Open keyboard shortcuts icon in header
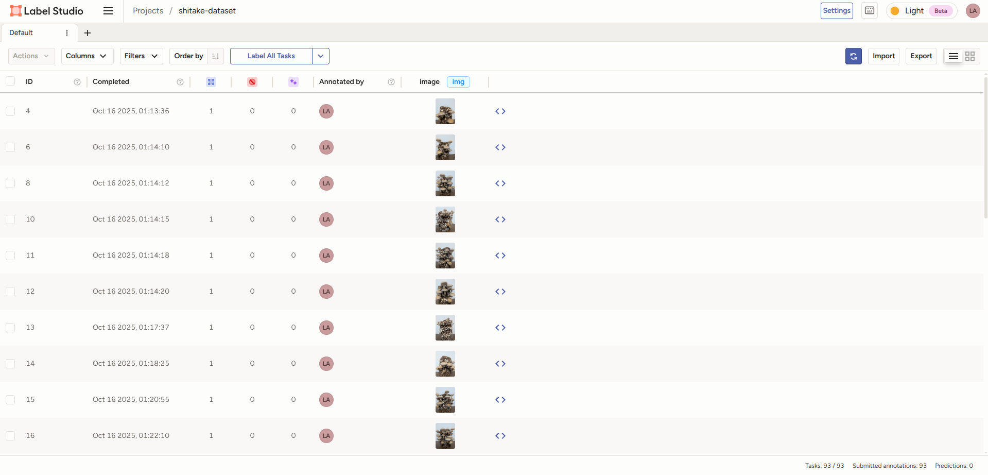988x475 pixels. click(x=870, y=11)
